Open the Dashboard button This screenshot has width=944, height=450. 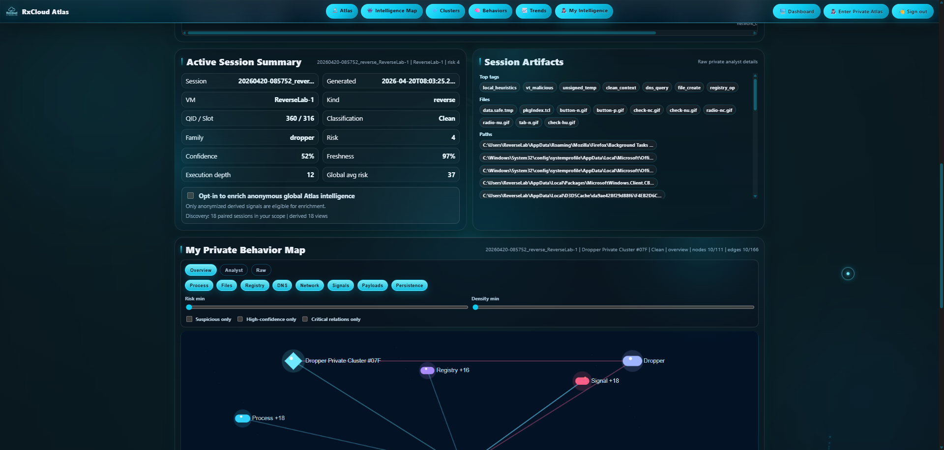(796, 11)
